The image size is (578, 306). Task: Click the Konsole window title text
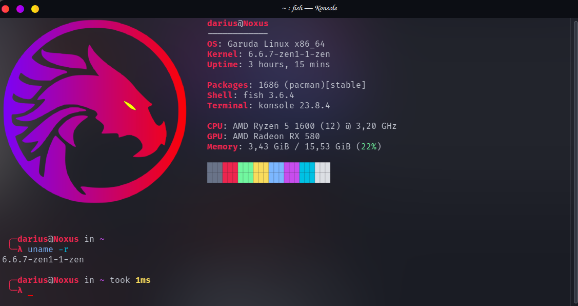(310, 8)
